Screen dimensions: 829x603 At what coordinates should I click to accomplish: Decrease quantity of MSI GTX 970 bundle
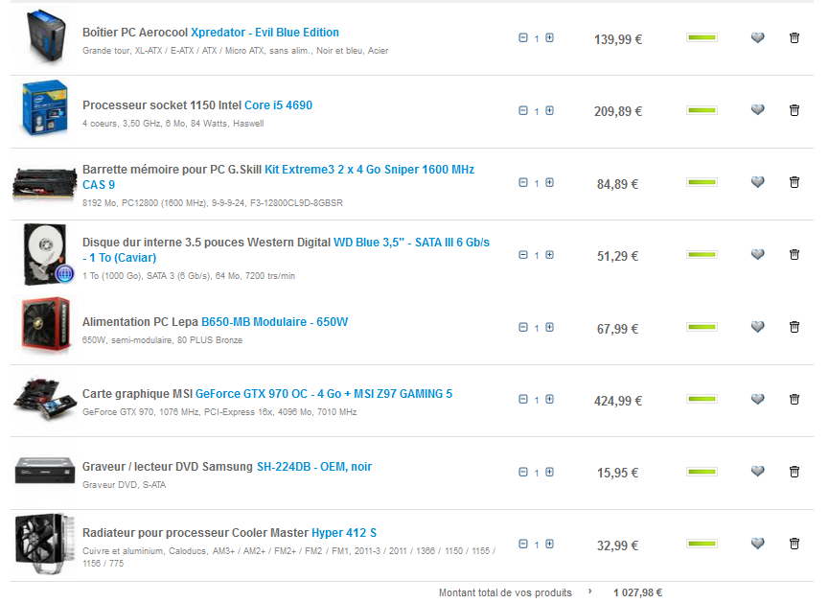coord(523,400)
